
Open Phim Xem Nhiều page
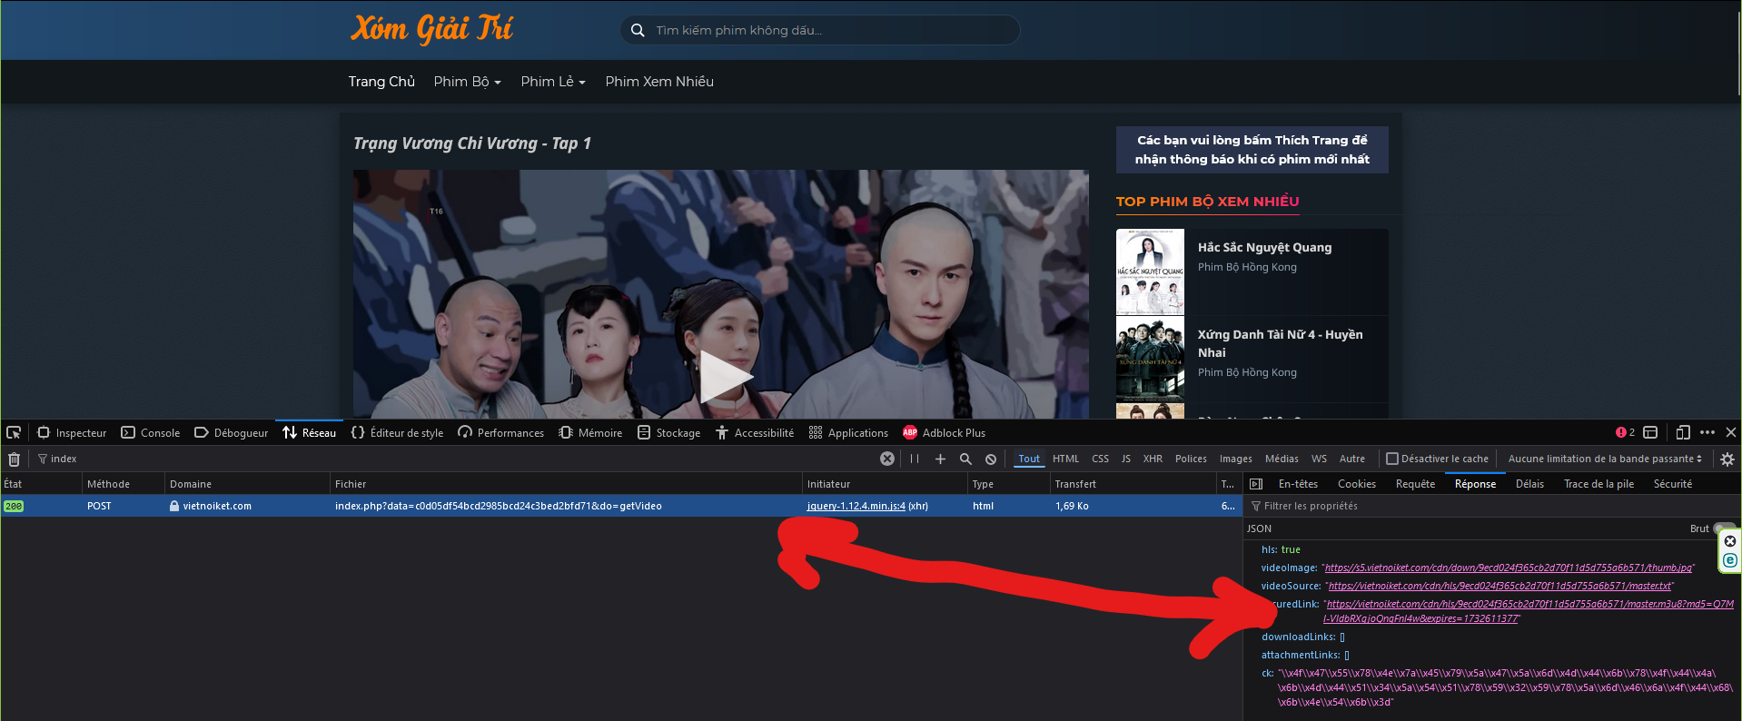tap(659, 82)
